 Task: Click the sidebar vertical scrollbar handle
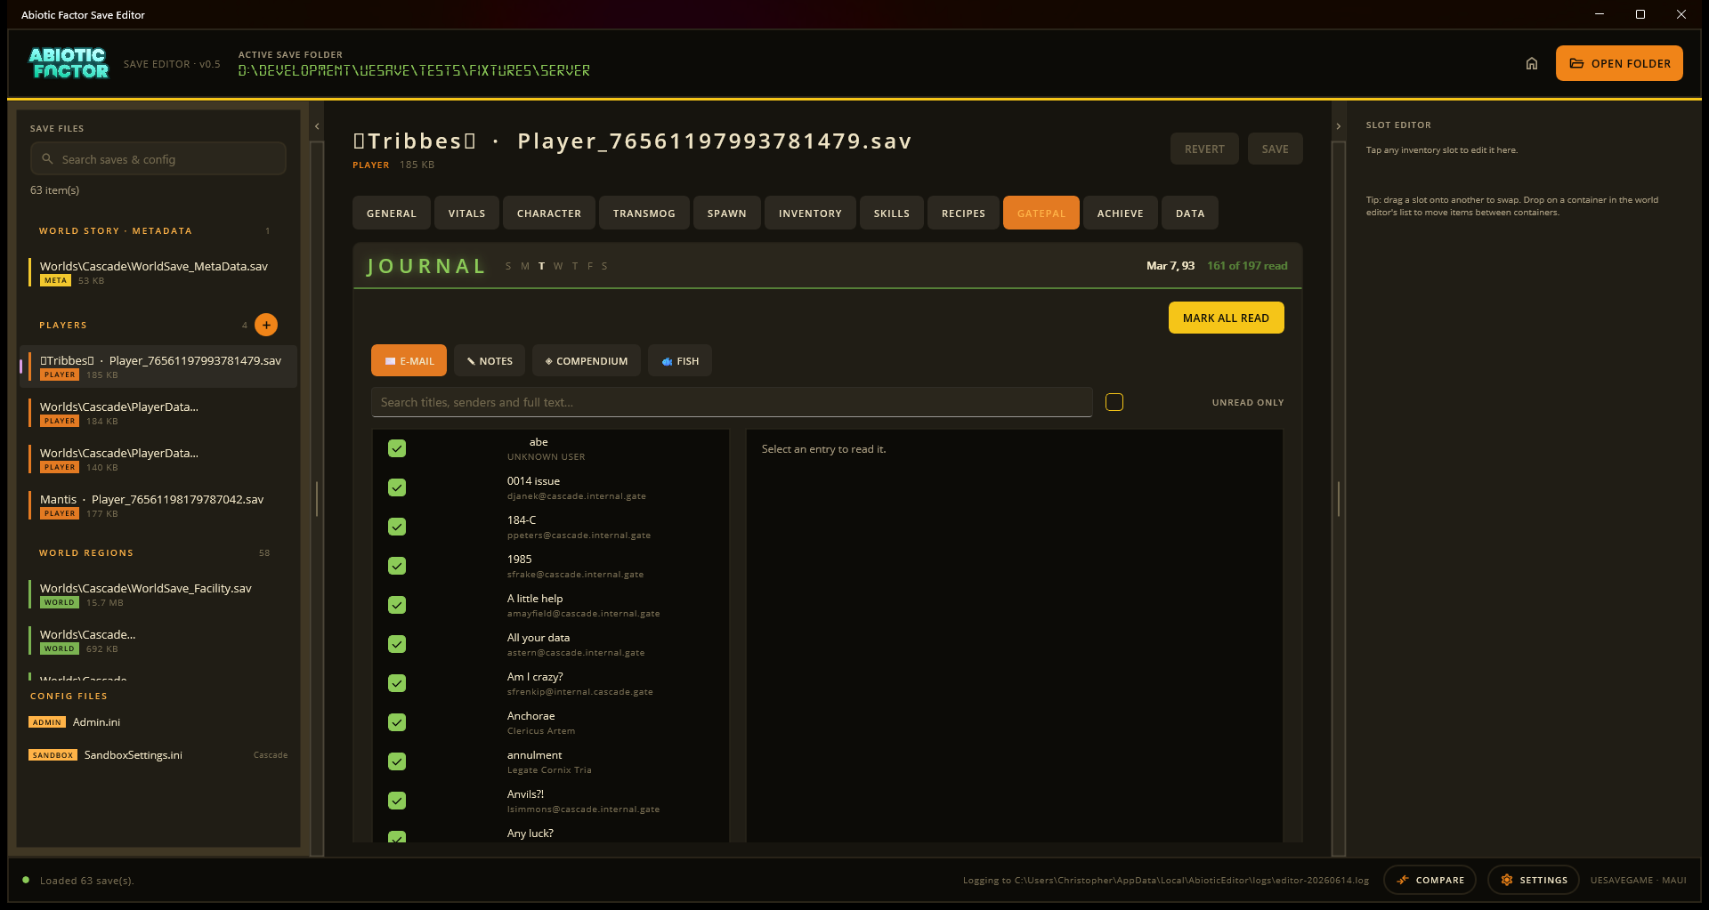(317, 498)
